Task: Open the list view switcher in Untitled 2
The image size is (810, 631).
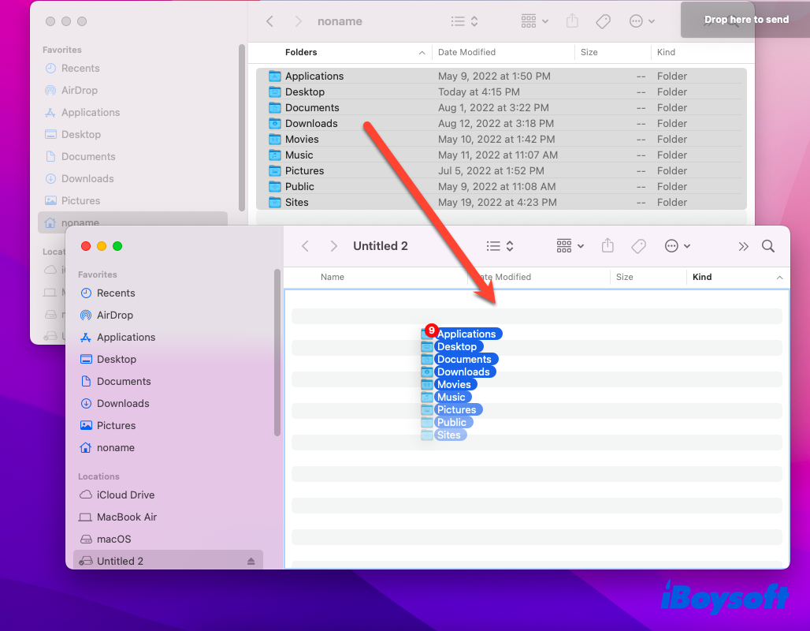Action: coord(500,246)
